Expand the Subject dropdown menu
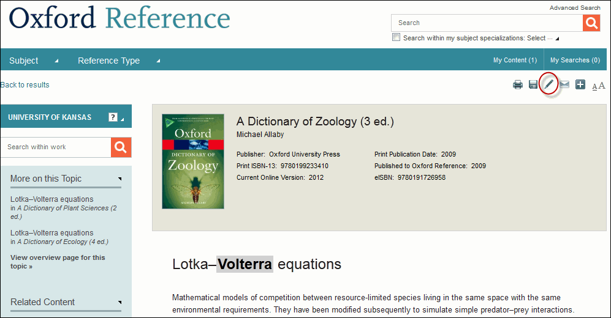 (x=34, y=61)
